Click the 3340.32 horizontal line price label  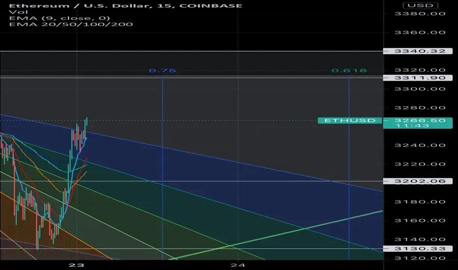pos(418,51)
